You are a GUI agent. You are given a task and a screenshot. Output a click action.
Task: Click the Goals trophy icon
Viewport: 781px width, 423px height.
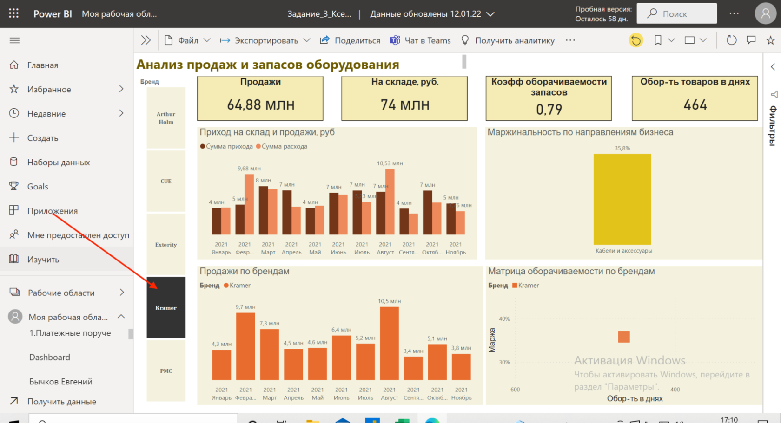14,186
